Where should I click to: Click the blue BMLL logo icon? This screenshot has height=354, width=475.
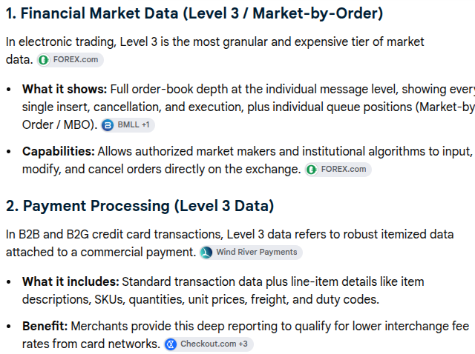(x=108, y=125)
